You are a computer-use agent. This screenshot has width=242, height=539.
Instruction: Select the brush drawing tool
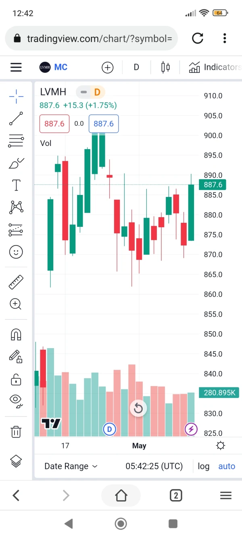pyautogui.click(x=16, y=163)
